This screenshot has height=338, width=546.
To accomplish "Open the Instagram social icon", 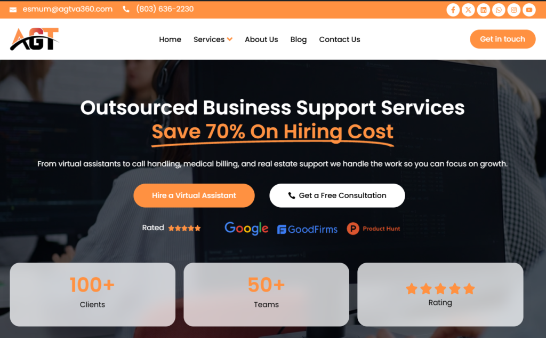I will pyautogui.click(x=513, y=10).
